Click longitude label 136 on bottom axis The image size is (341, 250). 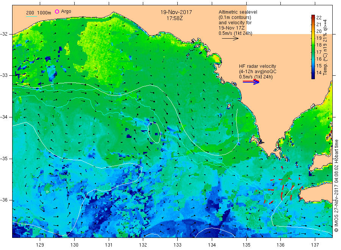280,245
